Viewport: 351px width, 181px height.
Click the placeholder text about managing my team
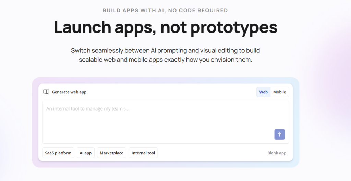pyautogui.click(x=88, y=109)
